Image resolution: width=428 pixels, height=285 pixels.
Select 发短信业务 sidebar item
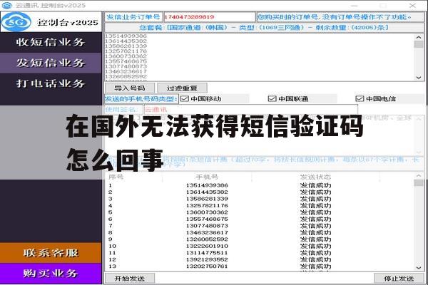pyautogui.click(x=51, y=63)
